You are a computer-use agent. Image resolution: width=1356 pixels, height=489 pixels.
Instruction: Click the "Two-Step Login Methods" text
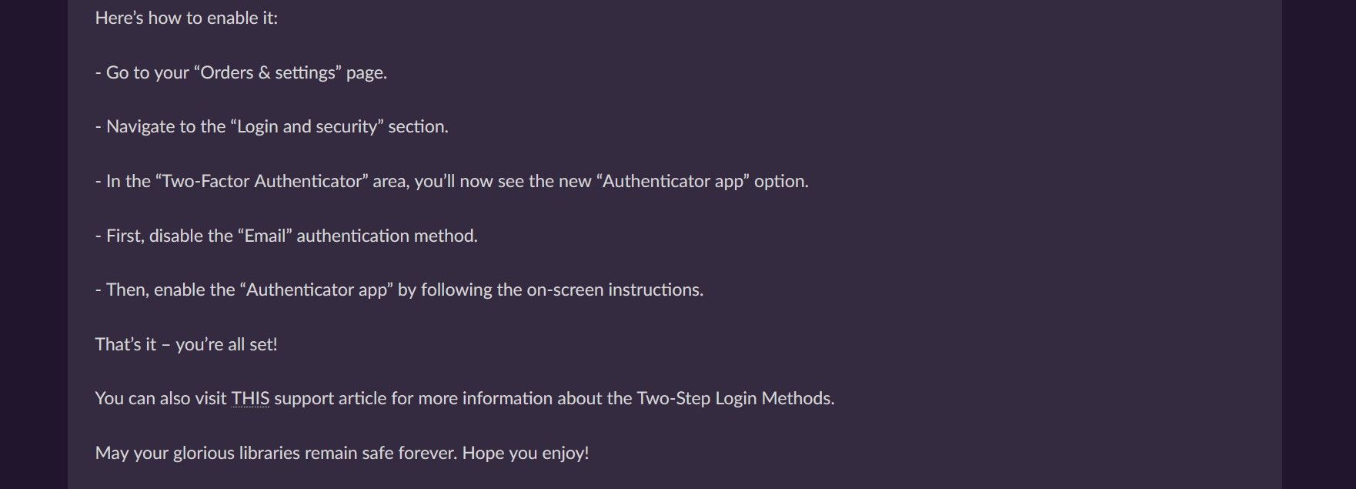pyautogui.click(x=735, y=398)
